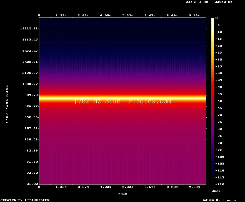Click the 207.61 frequency label
This screenshot has height=202, width=245.
click(x=31, y=128)
